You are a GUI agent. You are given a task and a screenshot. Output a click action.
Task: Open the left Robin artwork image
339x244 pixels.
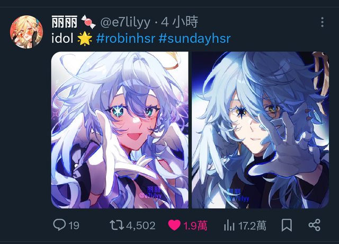(120, 130)
